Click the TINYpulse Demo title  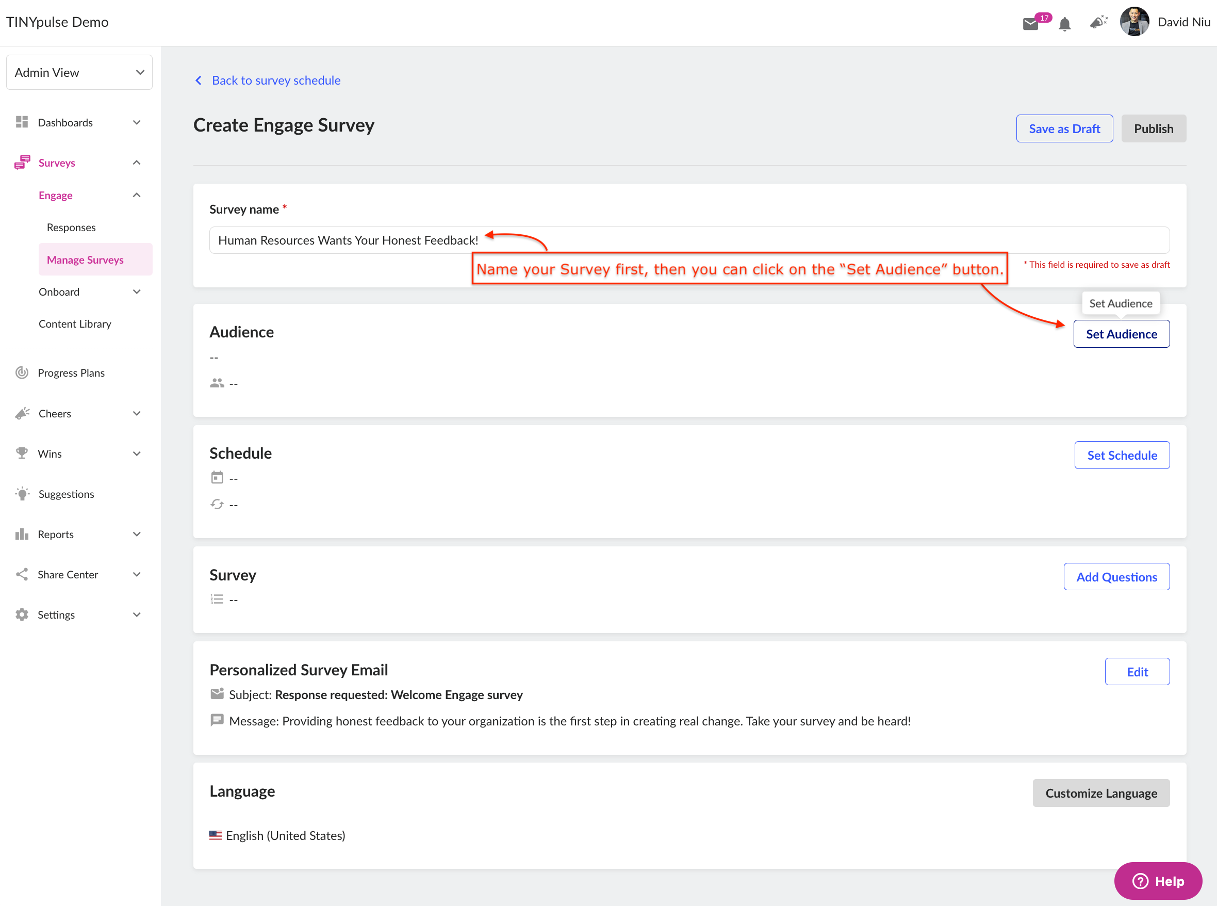coord(57,22)
